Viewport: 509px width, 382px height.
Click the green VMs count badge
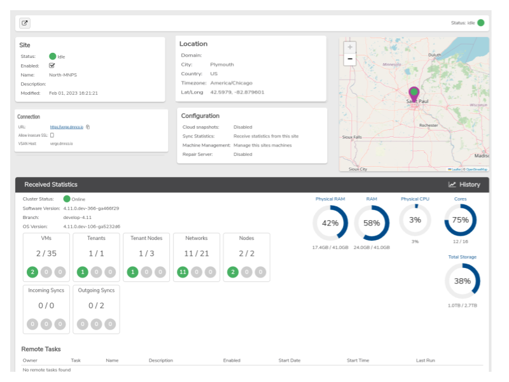32,272
